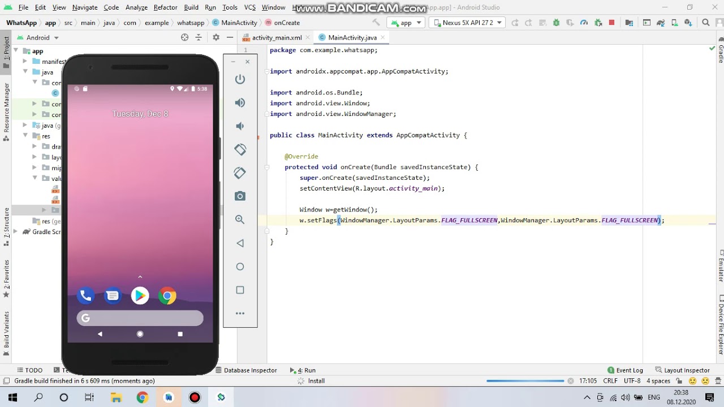Viewport: 724px width, 407px height.
Task: Open Windows Start menu
Action: click(x=12, y=397)
